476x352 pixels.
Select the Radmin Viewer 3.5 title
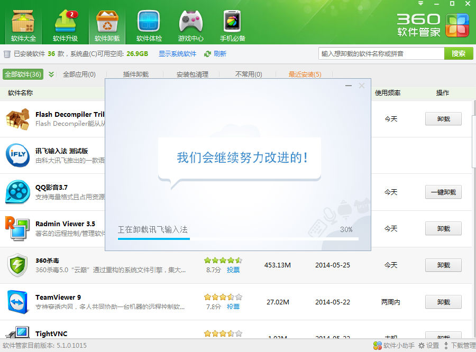[65, 224]
